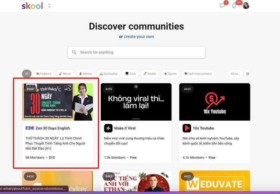Click the Z30 community logo icon
This screenshot has height=194, width=280.
click(x=30, y=128)
